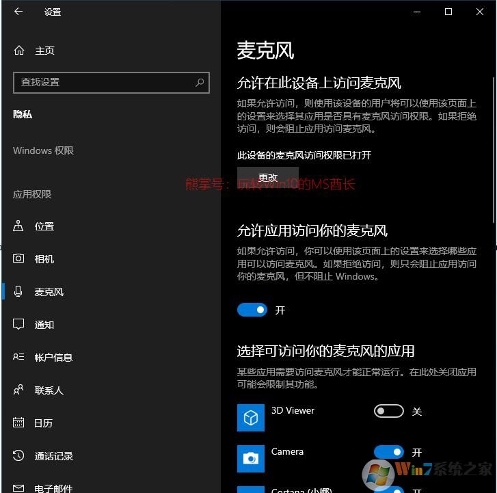Click the 相机 camera icon in sidebar
497x493 pixels.
click(x=18, y=258)
